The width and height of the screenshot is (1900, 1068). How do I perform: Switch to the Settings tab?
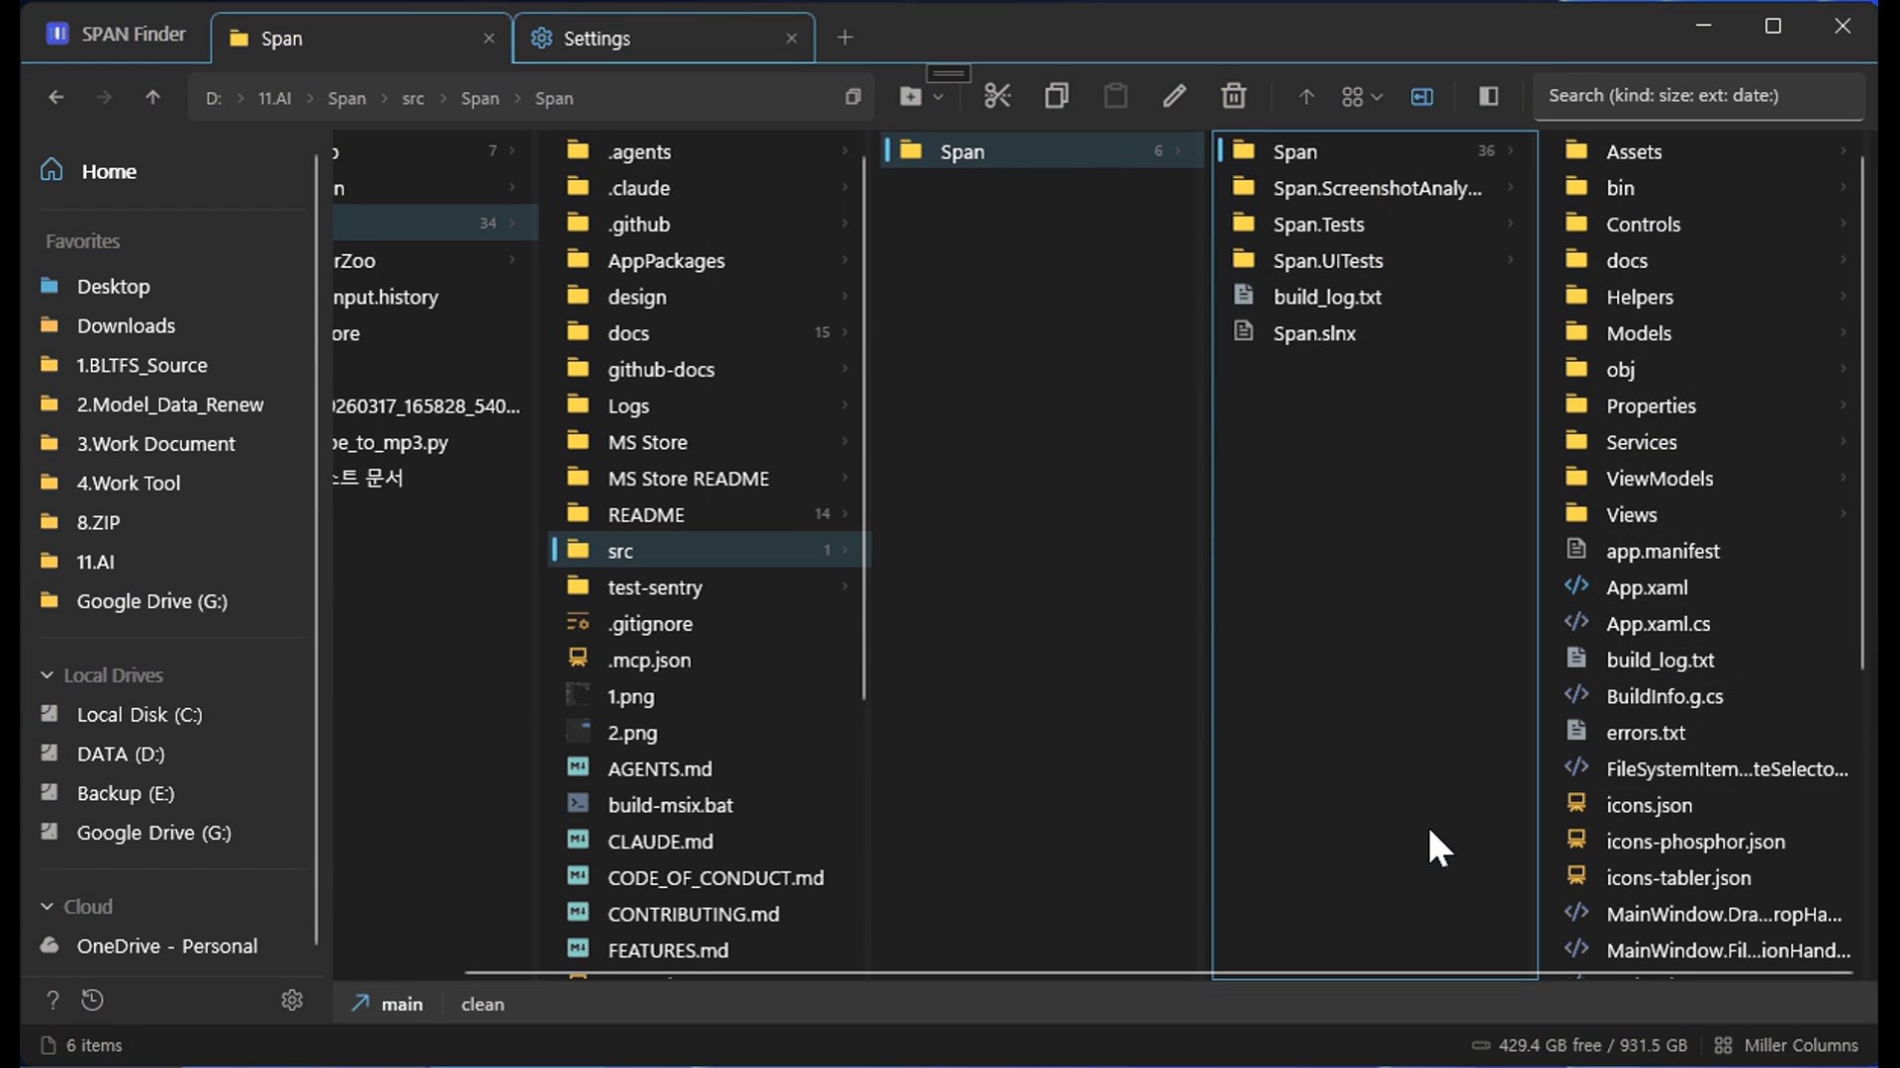597,39
